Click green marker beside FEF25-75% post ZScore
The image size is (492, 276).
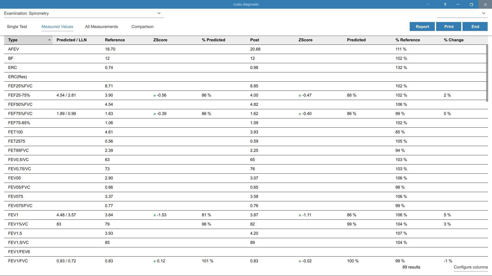300,95
